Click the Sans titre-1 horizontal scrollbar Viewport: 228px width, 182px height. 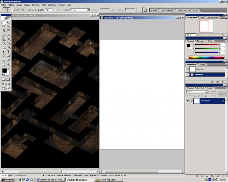[x=142, y=171]
